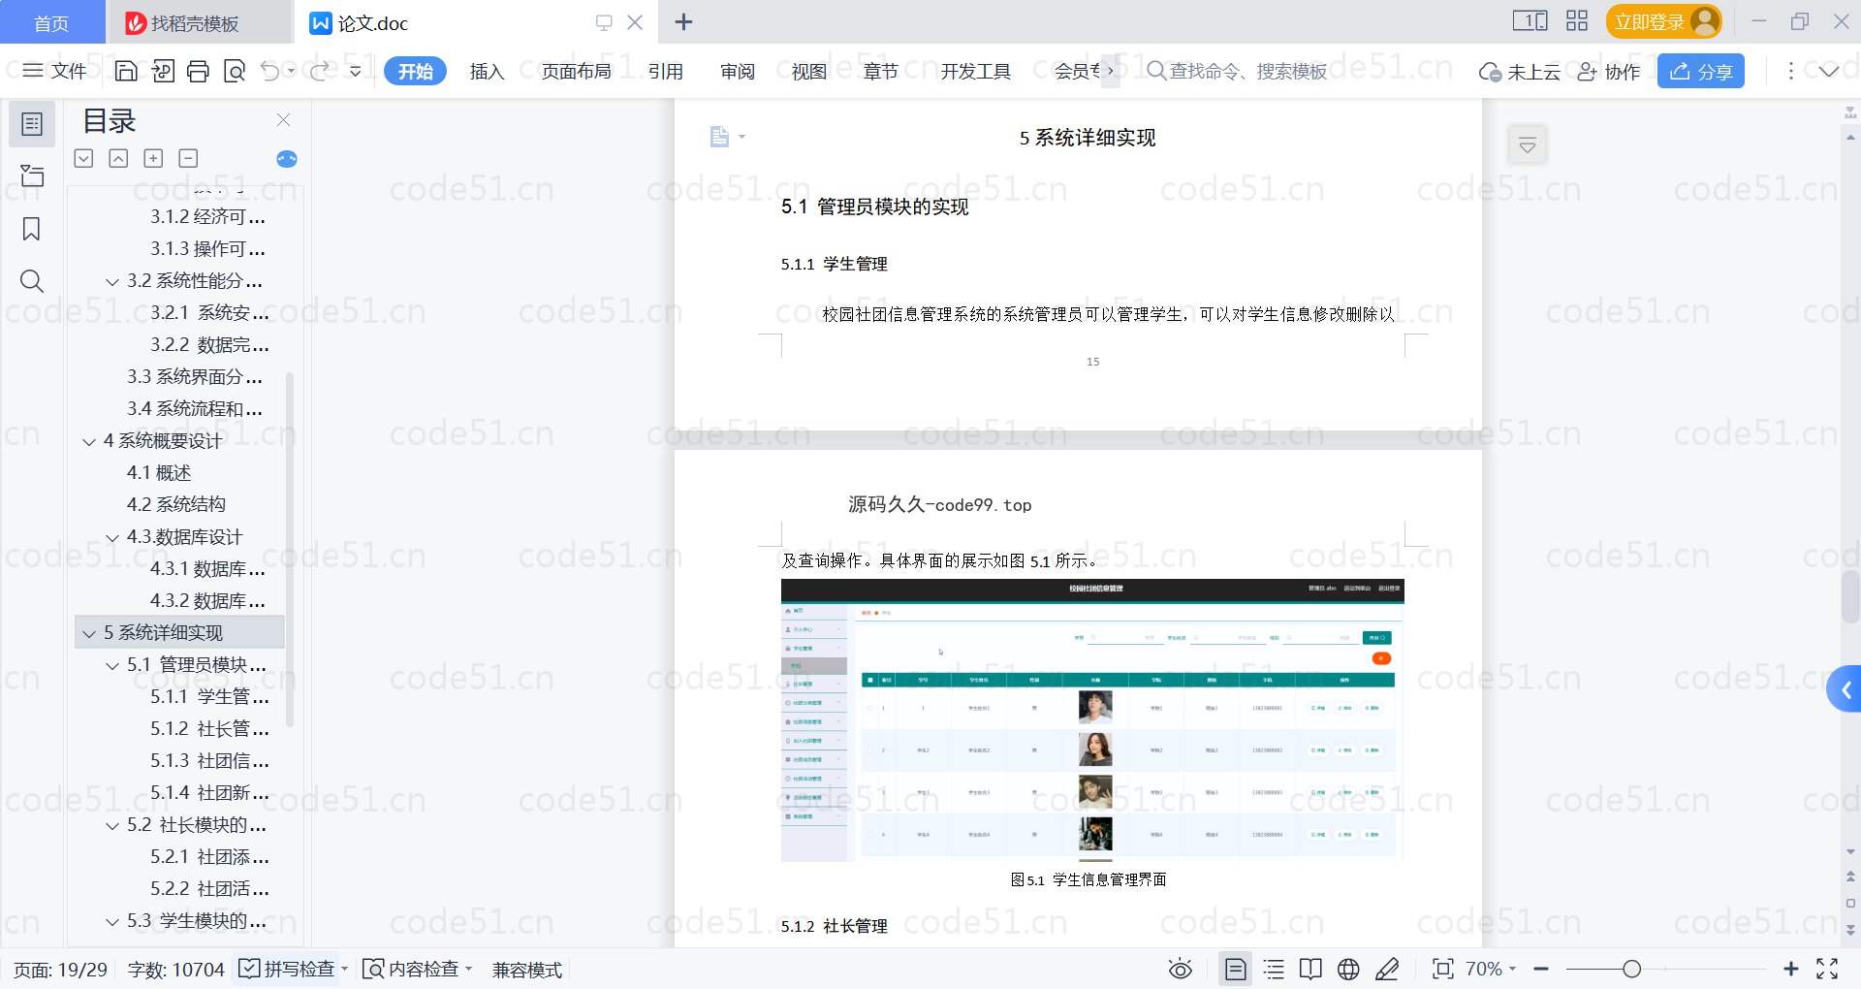Open the chapter navigation icon in left sidebar

[x=32, y=175]
